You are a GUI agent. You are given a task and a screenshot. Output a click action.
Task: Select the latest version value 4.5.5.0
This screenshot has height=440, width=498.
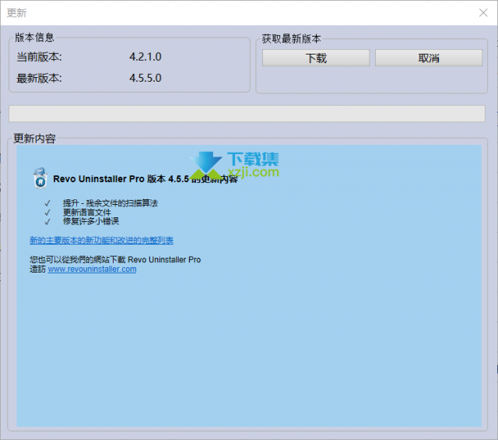pos(146,78)
